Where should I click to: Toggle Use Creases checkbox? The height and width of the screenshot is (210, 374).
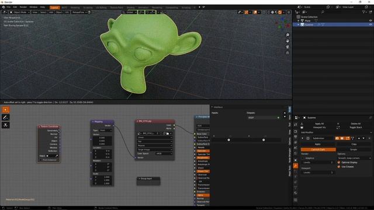pos(339,167)
